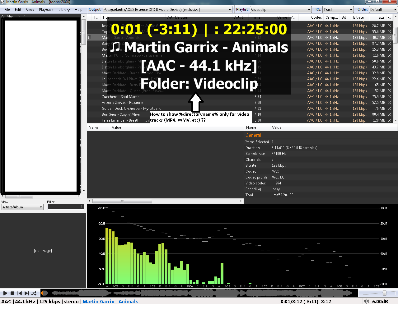Open the Help menu
Image resolution: width=398 pixels, height=311 pixels.
click(78, 10)
